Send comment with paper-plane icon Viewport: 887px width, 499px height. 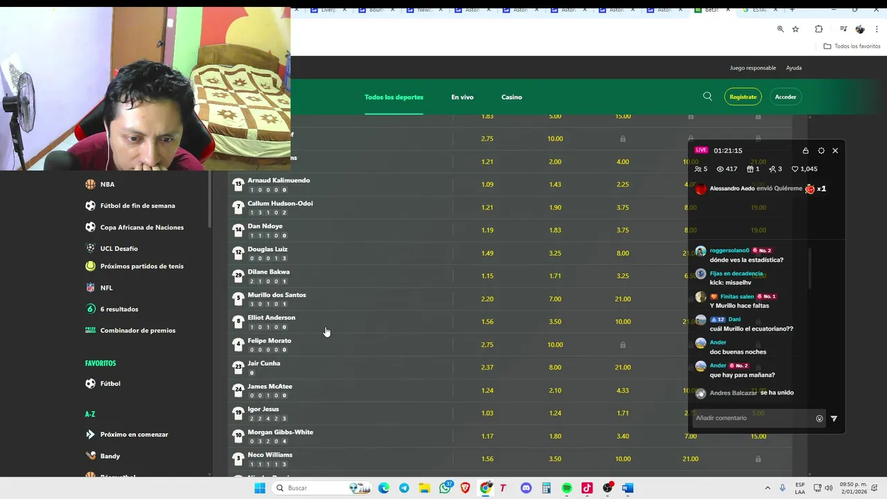(834, 419)
